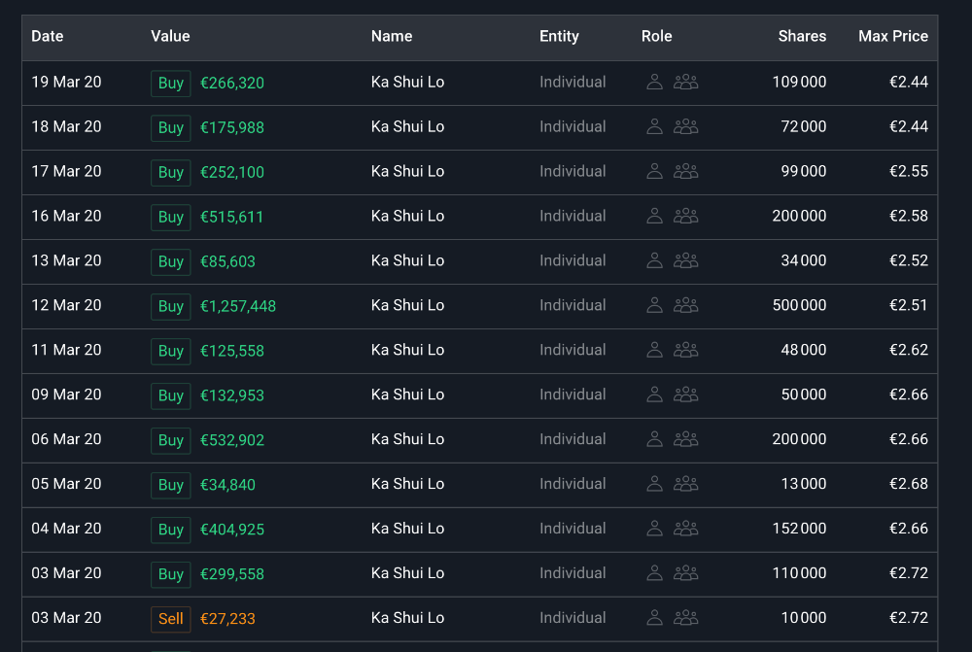The height and width of the screenshot is (652, 972).
Task: Select the 04 Mar 20 date cell
Action: (66, 530)
